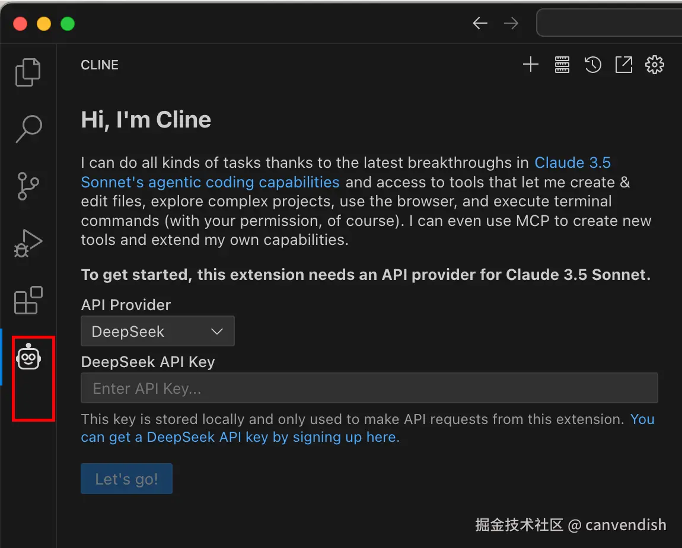Go back with left arrow

(480, 23)
